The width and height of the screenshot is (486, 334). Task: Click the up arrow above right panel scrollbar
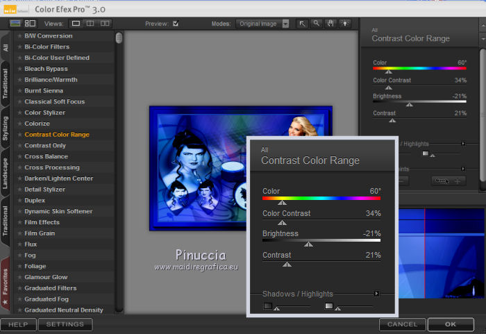pyautogui.click(x=483, y=27)
